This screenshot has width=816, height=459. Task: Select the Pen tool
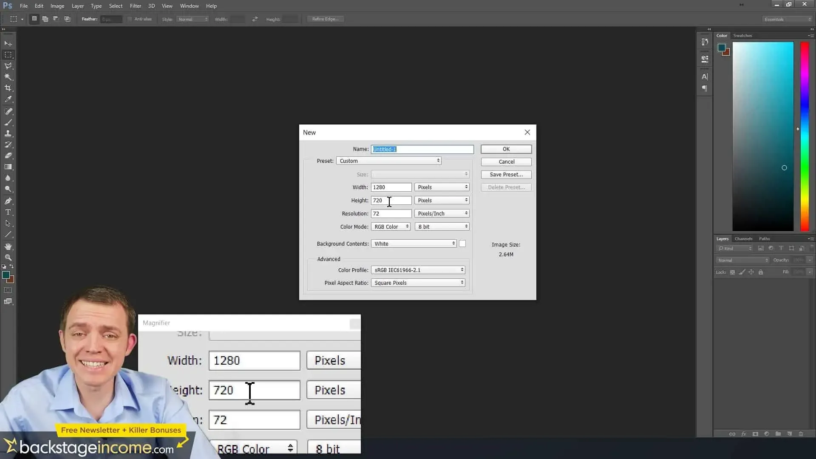(x=8, y=201)
